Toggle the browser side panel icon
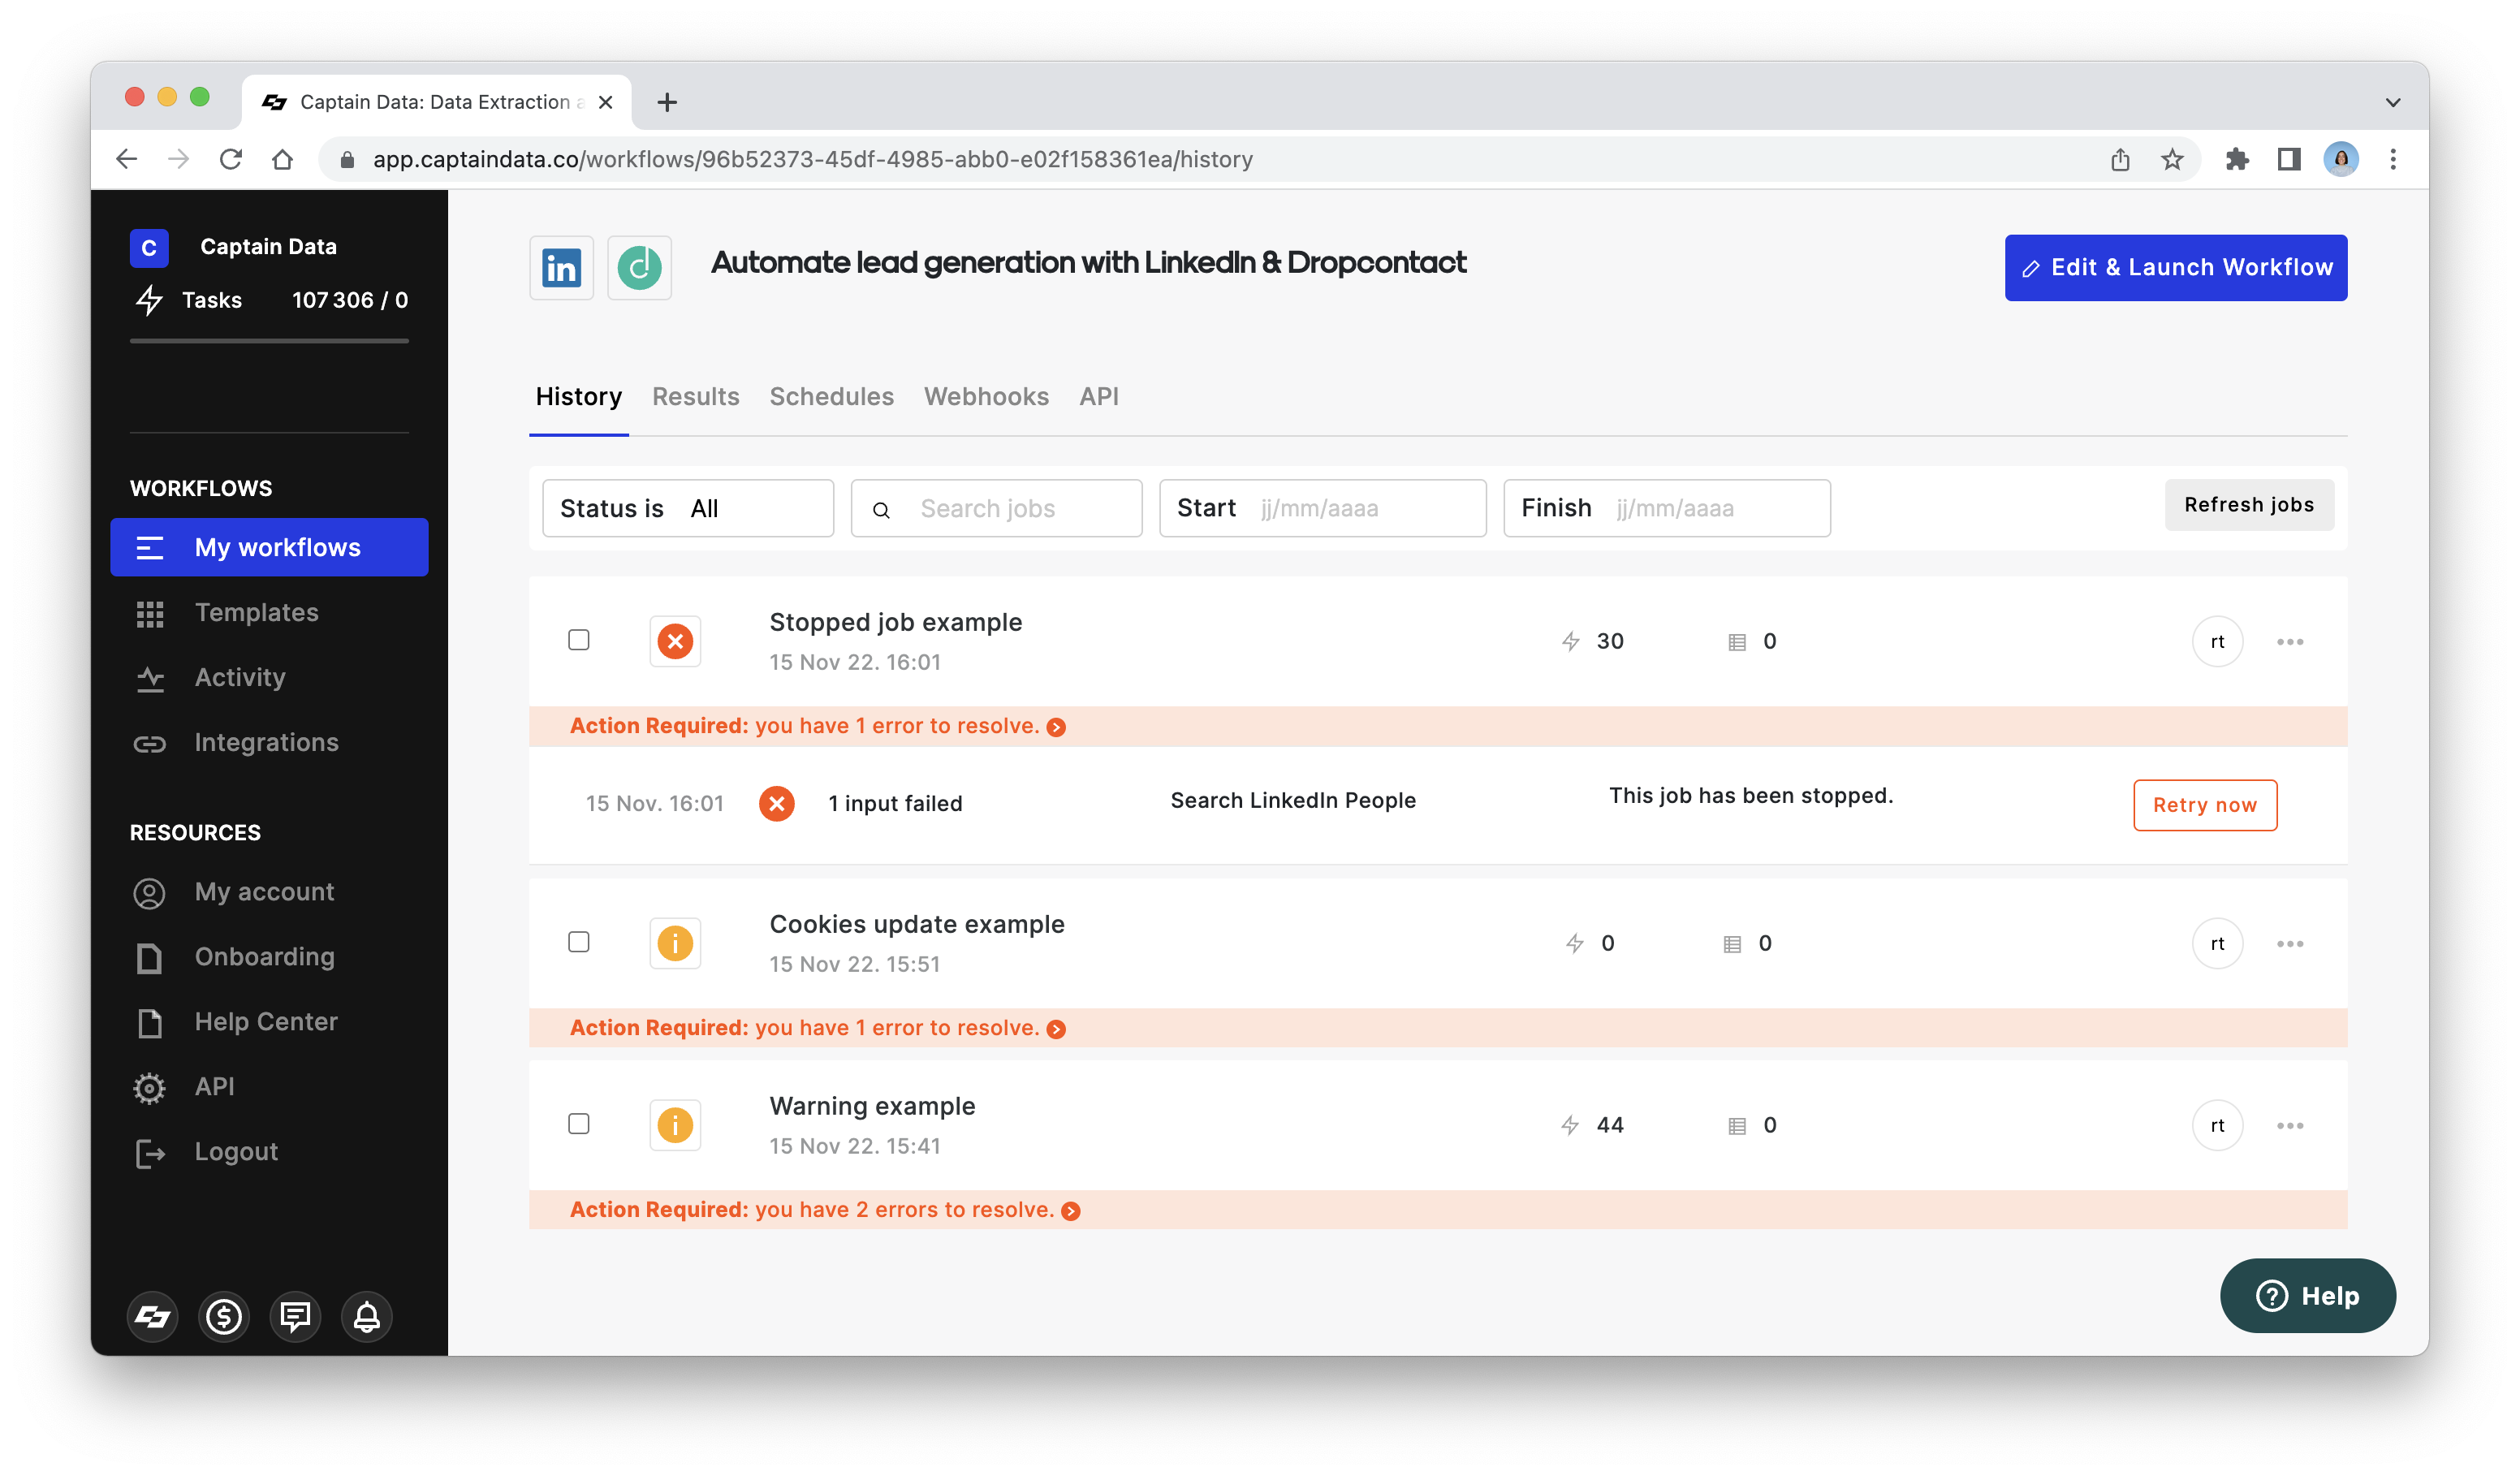The height and width of the screenshot is (1476, 2520). tap(2289, 159)
